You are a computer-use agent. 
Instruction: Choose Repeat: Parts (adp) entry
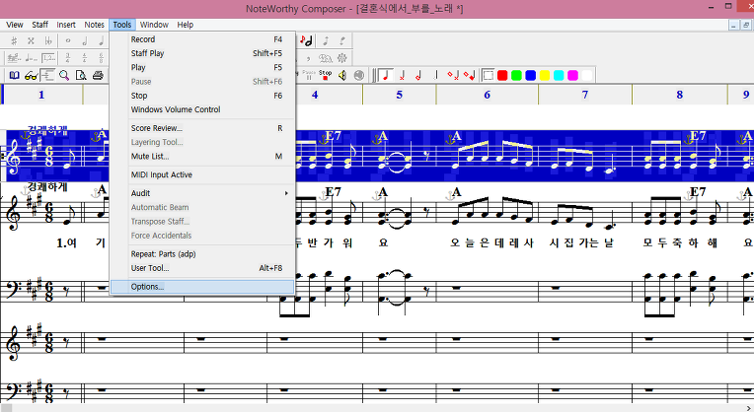(202, 254)
